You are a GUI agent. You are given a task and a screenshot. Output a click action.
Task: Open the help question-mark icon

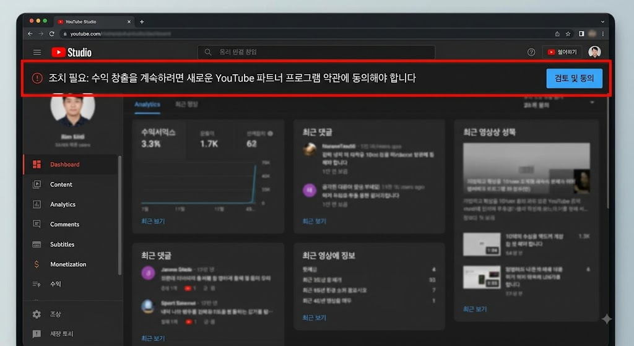pos(531,52)
